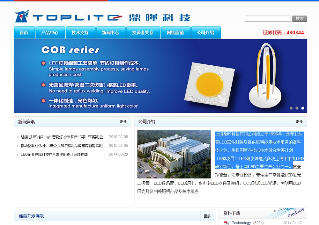The width and height of the screenshot is (319, 225).
Task: Open the 产品中心 menu tab
Action: pos(50,33)
